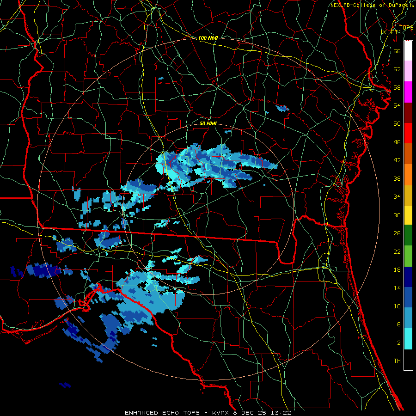
Task: Click the 54 label on the legend
Action: [397, 105]
